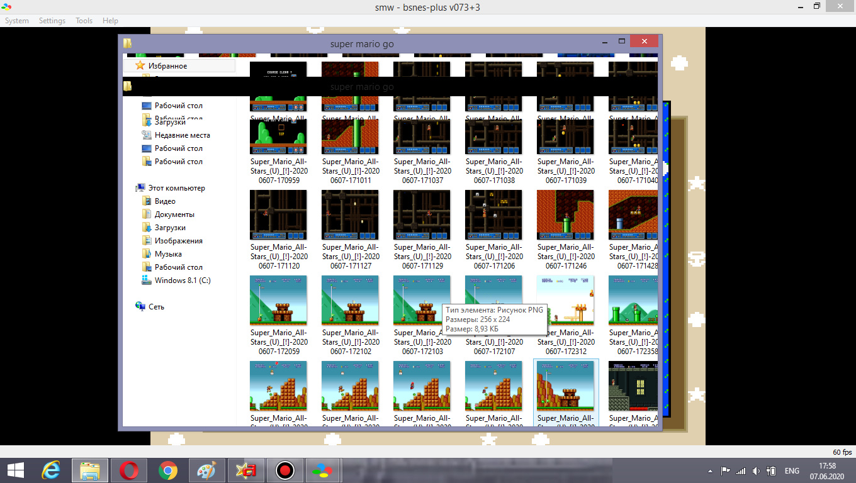This screenshot has height=483, width=856.
Task: Select the thumbnail of screenshot 0607-171127
Action: (x=350, y=215)
